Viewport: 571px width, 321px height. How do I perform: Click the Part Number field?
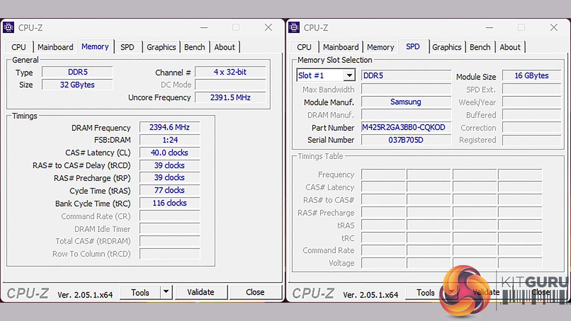click(406, 128)
